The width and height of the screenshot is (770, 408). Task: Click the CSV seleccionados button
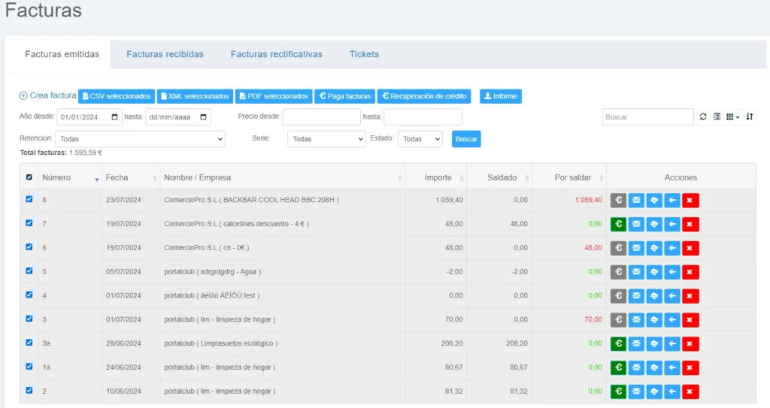coord(117,96)
